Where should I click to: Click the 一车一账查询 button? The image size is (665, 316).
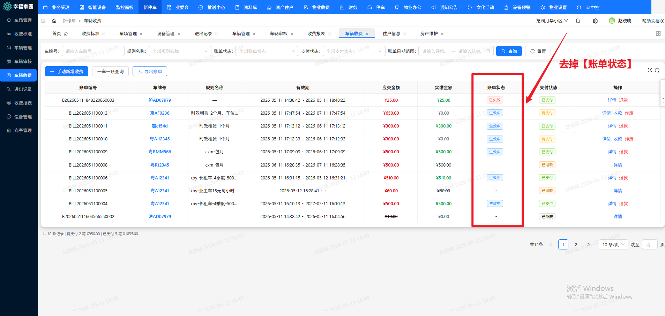click(x=110, y=71)
